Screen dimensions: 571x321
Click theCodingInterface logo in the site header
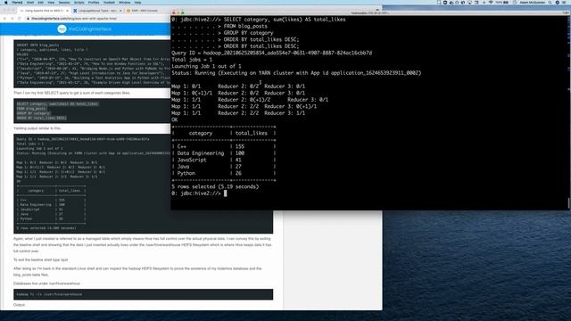click(85, 29)
